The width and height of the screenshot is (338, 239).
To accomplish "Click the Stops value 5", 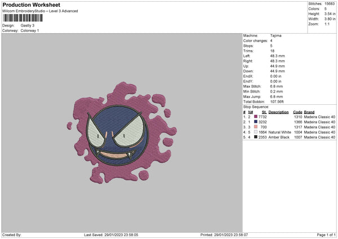I will click(x=271, y=46).
